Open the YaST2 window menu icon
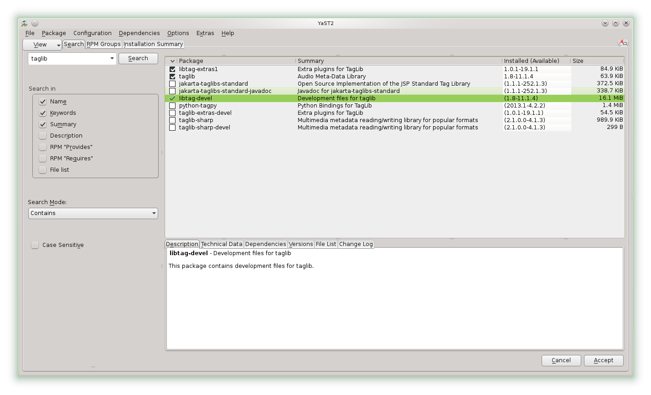 pos(25,23)
